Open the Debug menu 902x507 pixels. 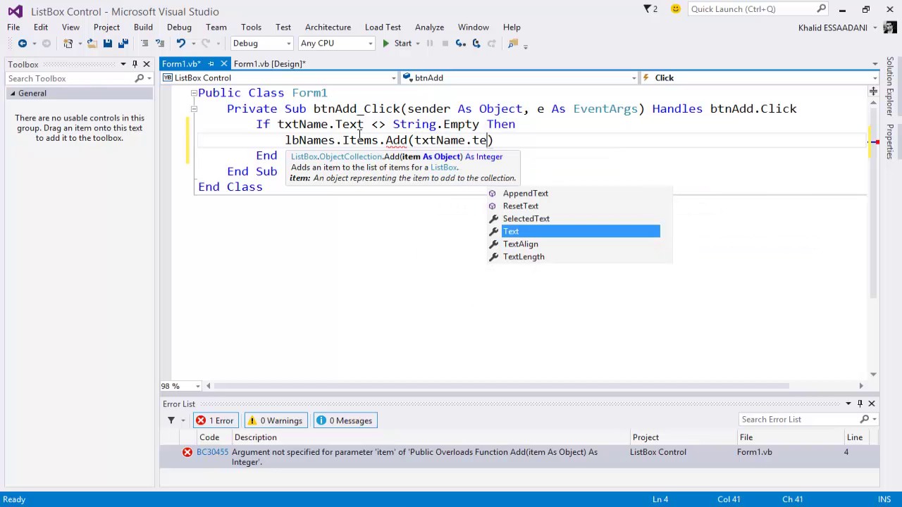179,27
